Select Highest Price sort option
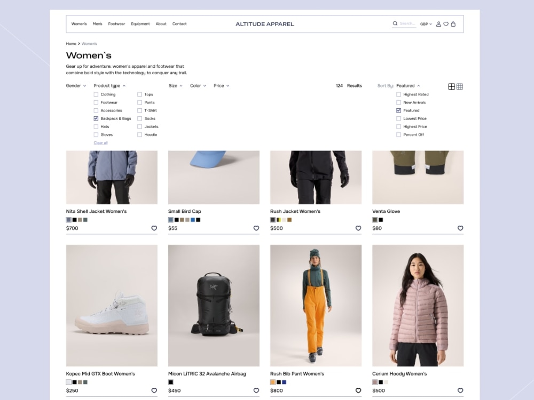Screen dimensions: 534x400 pyautogui.click(x=399, y=126)
